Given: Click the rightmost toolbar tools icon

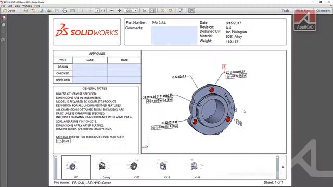Looking at the screenshot, I should click(x=191, y=10).
